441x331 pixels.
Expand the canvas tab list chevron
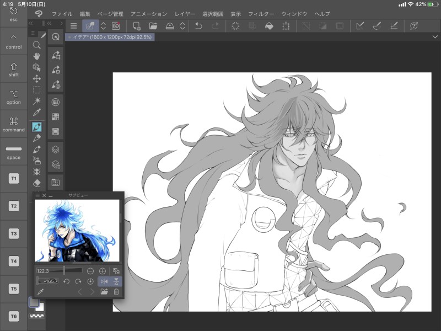click(435, 37)
